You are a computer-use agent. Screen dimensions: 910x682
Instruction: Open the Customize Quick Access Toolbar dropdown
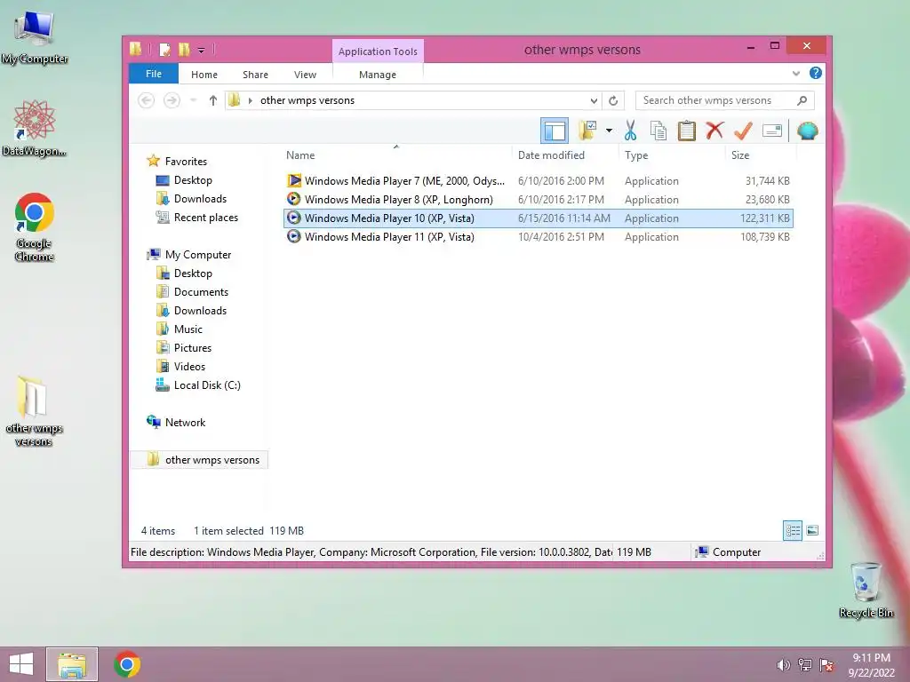click(202, 51)
